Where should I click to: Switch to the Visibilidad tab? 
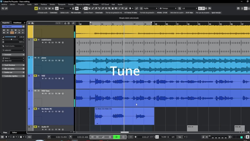(17, 23)
